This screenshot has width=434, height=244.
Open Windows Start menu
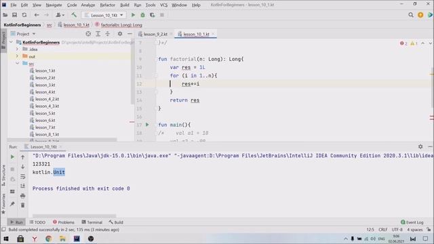[x=6, y=239]
